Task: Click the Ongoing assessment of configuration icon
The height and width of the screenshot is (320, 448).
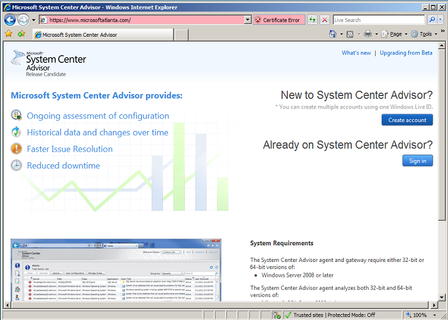Action: [x=16, y=116]
